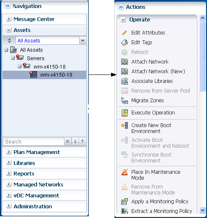
Task: Collapse the All Assets tree node
Action: coord(6,50)
